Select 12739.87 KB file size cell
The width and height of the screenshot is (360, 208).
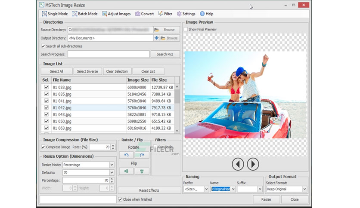[162, 87]
